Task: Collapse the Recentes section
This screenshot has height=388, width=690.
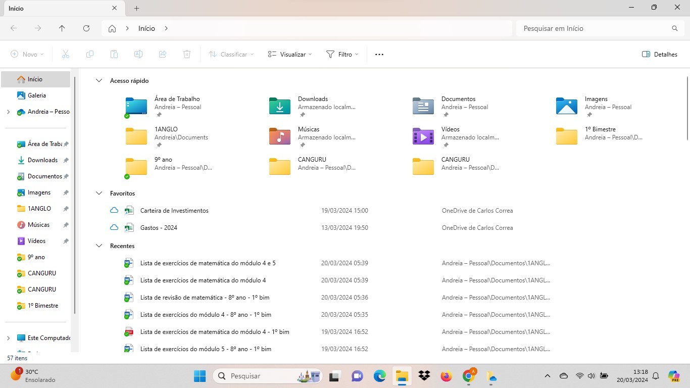Action: point(99,246)
